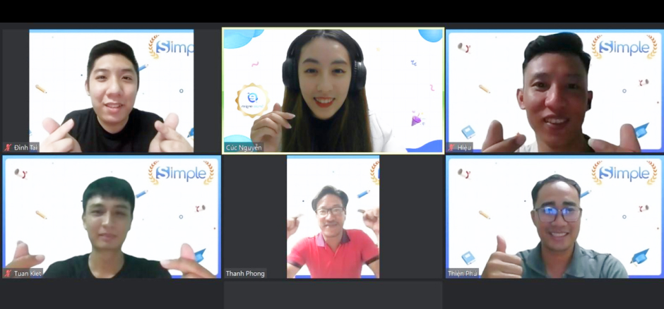Select Cúc Nguyễn's highlighted video tile
Viewport: 664px width, 309px height.
pos(333,90)
